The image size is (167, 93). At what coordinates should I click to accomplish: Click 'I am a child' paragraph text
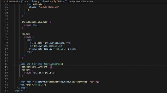coord(44,73)
